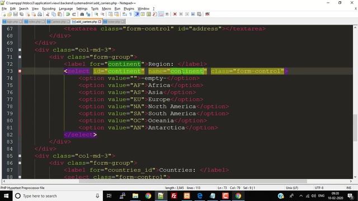Screen dimensions: 358x201
Task: Click the horizontal scrollbar thumb
Action: pos(193,181)
